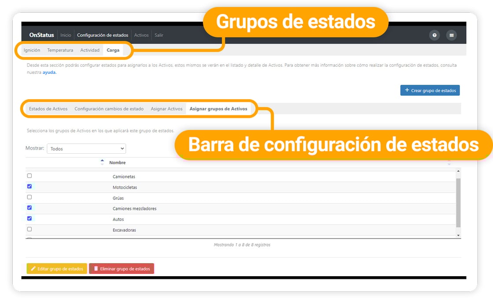This screenshot has width=493, height=307.
Task: Click Salir to log out
Action: click(x=159, y=35)
